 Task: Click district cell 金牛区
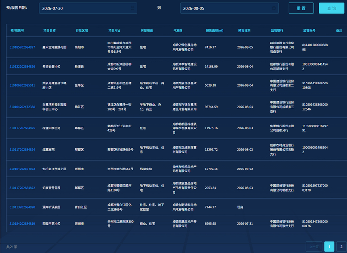79,85
